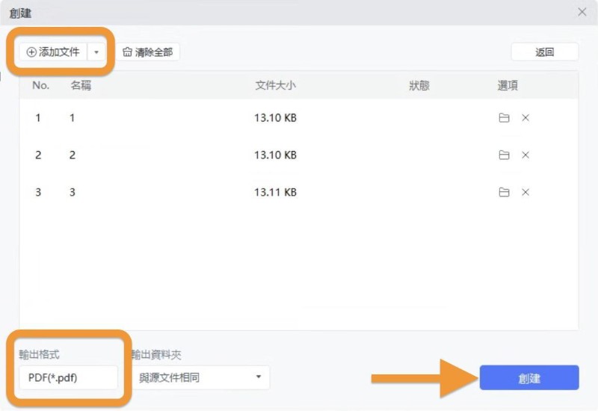Click the 輸出資料夾 label
The height and width of the screenshot is (411, 598).
tap(156, 354)
